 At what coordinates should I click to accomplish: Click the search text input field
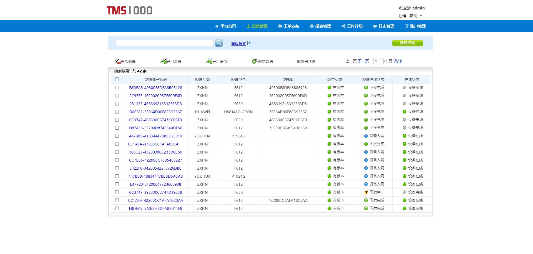pyautogui.click(x=165, y=43)
